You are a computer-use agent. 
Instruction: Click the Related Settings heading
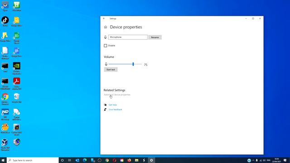[114, 90]
